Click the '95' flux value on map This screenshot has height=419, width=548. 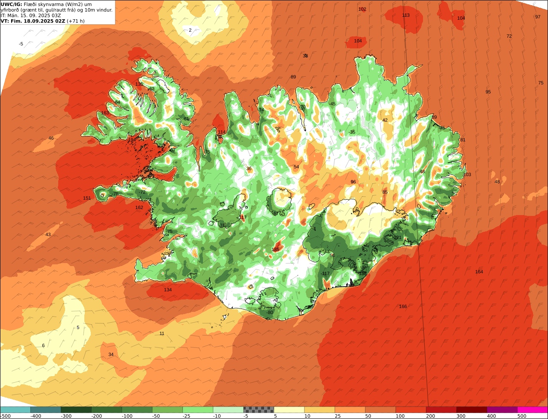[x=488, y=92]
